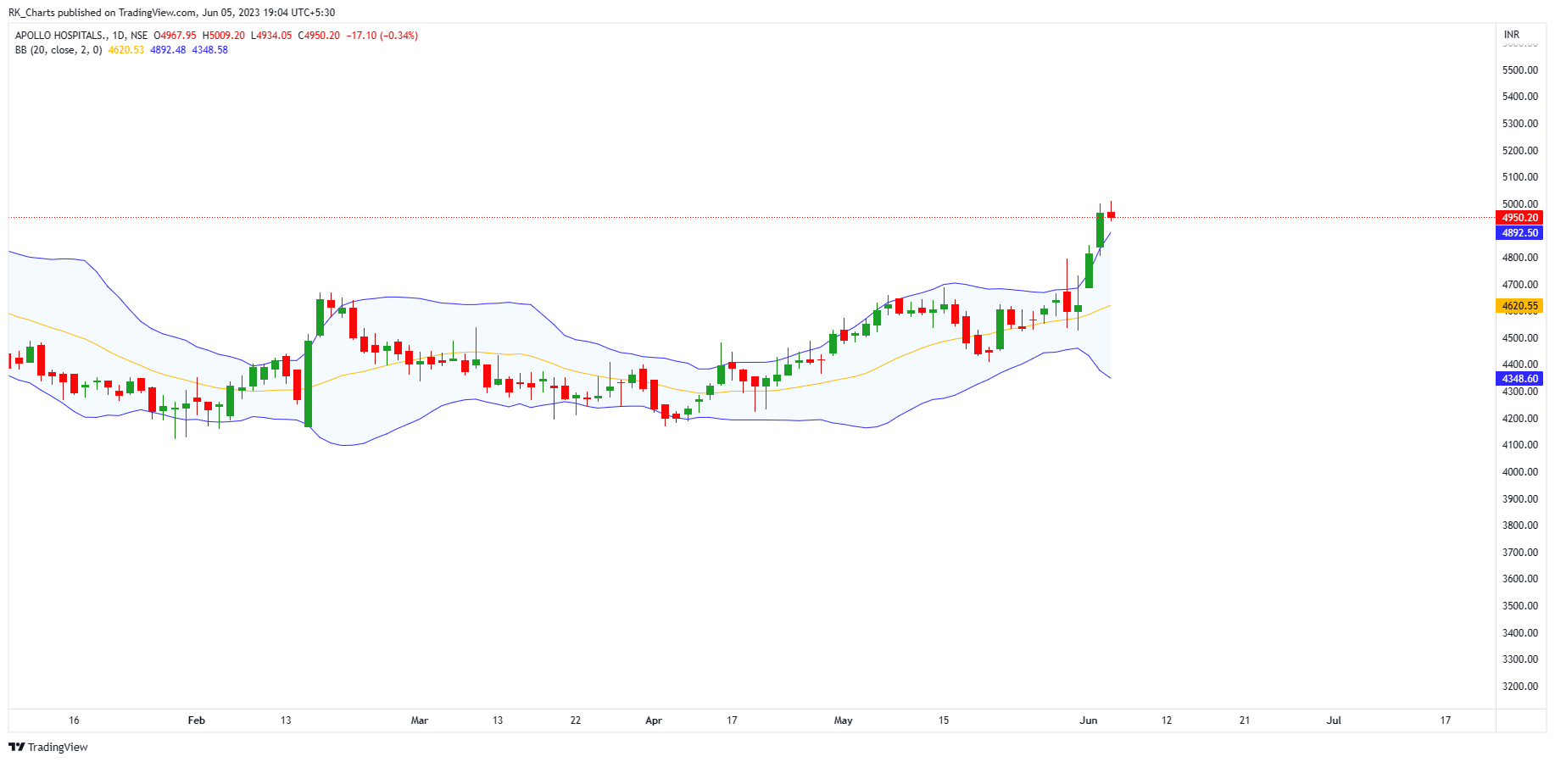This screenshot has width=1555, height=762.
Task: Click the APOLLO HOSPITALS symbol title
Action: pos(61,36)
